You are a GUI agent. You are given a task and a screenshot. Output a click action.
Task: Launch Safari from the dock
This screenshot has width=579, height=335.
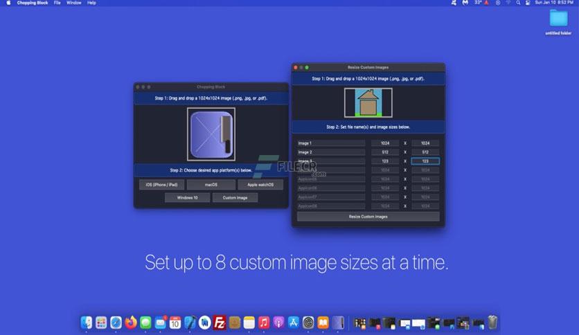click(116, 323)
